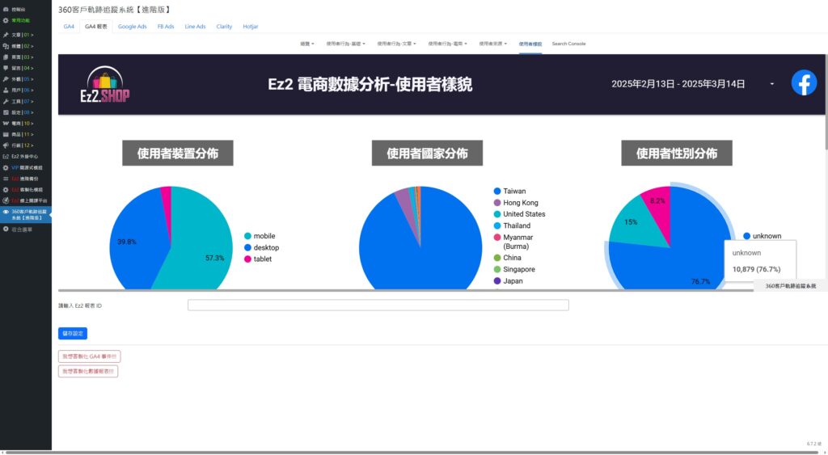Open the 商品 | 11 products icon
The height and width of the screenshot is (455, 828).
[6, 135]
